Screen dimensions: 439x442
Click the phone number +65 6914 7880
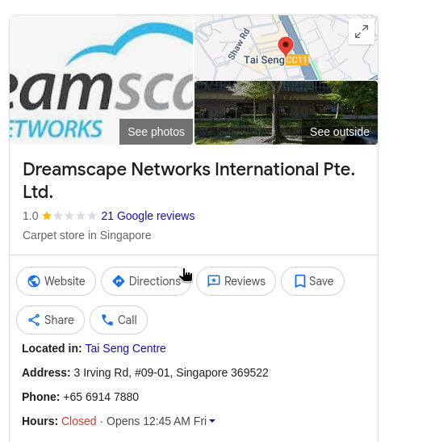pos(101,397)
